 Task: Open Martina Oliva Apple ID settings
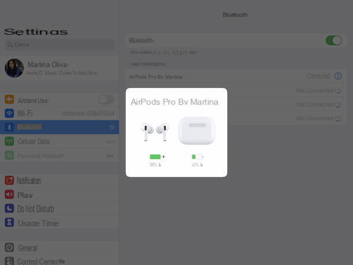(x=60, y=68)
